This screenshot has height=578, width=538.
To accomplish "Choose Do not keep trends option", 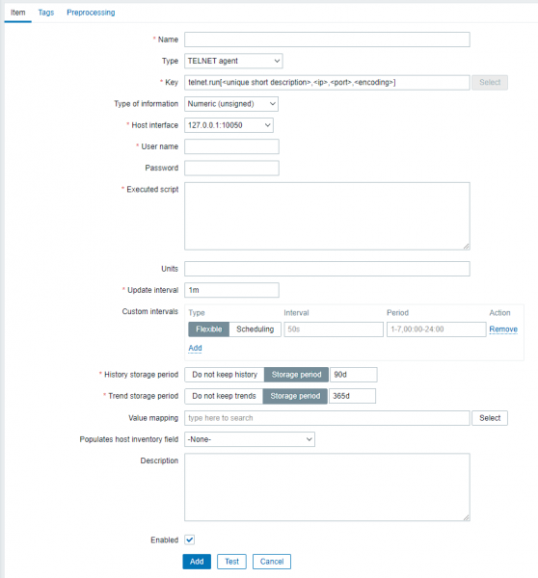I will (x=224, y=396).
